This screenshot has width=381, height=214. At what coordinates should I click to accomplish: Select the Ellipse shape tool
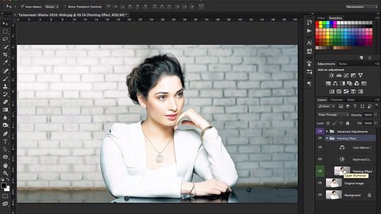click(x=5, y=157)
